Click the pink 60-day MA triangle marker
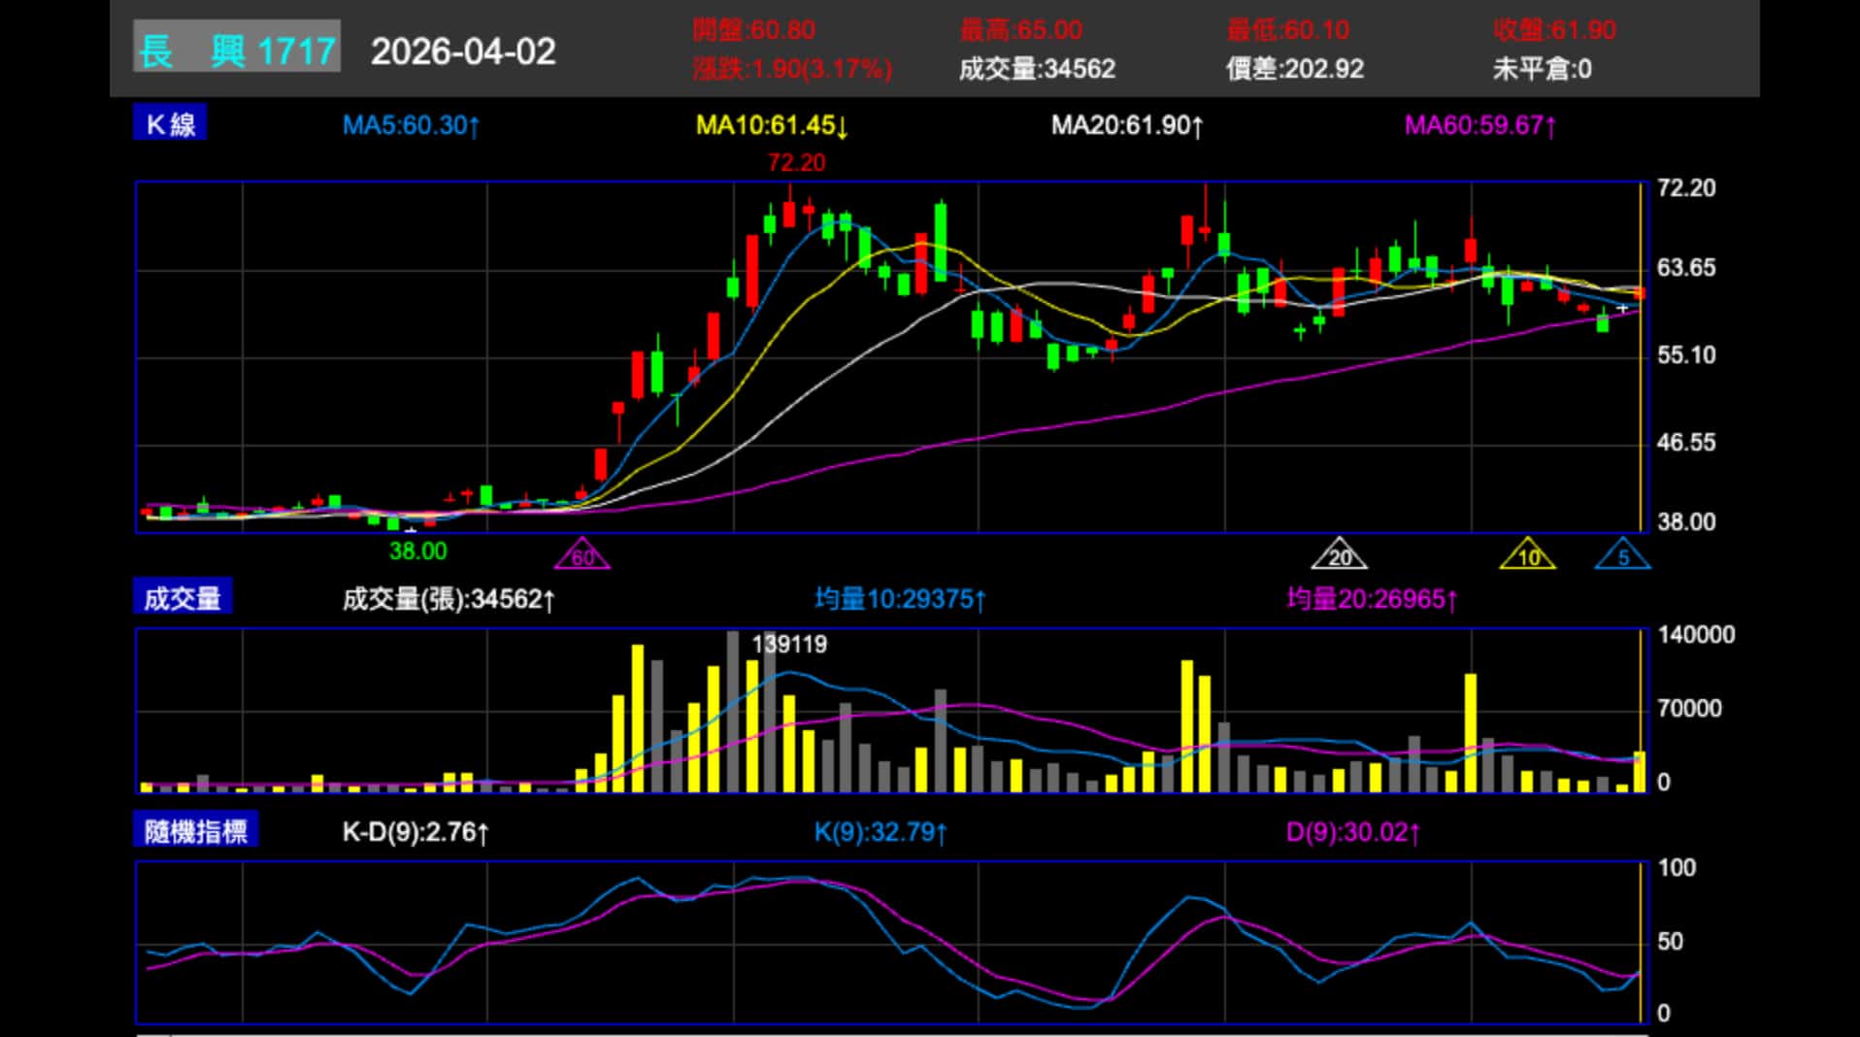The image size is (1860, 1037). (582, 554)
